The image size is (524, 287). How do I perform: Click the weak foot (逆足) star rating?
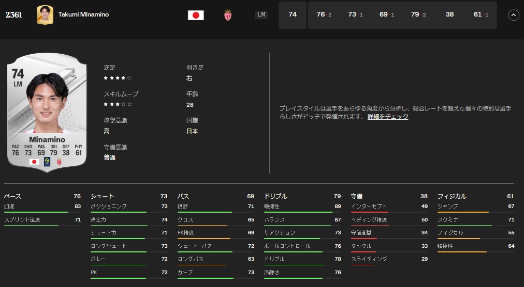coord(118,78)
